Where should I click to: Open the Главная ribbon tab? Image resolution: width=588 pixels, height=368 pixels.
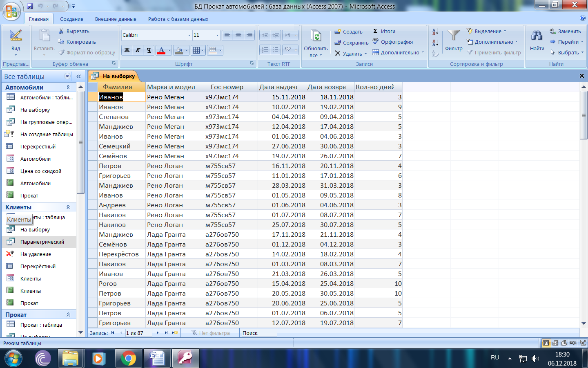(x=39, y=19)
